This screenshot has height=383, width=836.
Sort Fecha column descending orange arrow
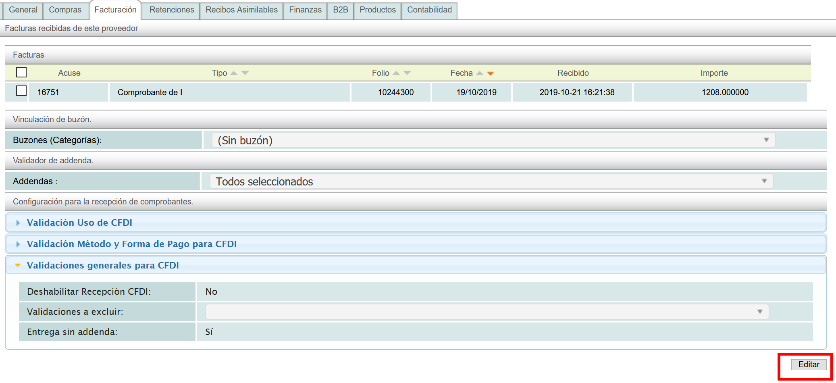pyautogui.click(x=491, y=73)
